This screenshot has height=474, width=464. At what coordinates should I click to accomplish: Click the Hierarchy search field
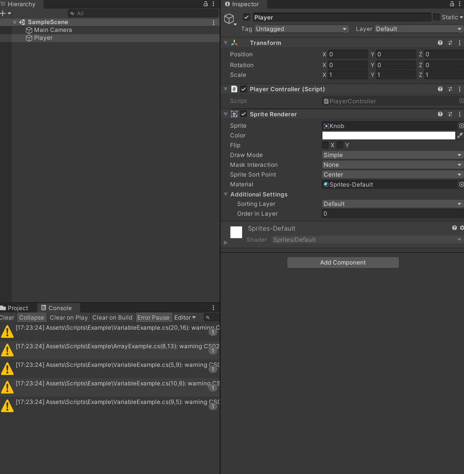point(143,13)
